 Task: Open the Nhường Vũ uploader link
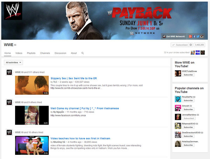(59, 142)
